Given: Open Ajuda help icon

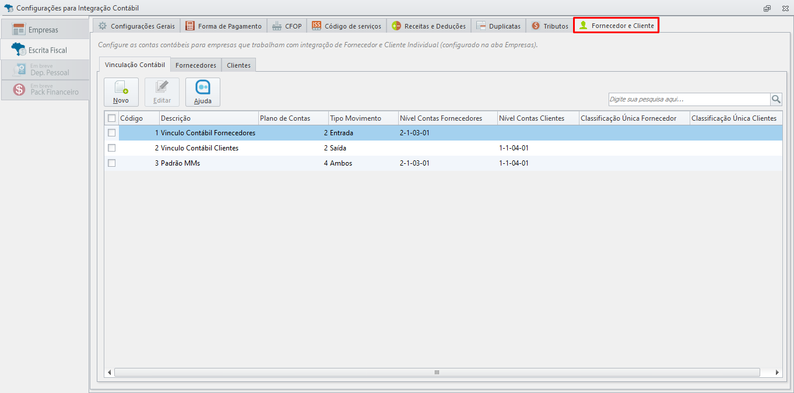Looking at the screenshot, I should [x=203, y=92].
